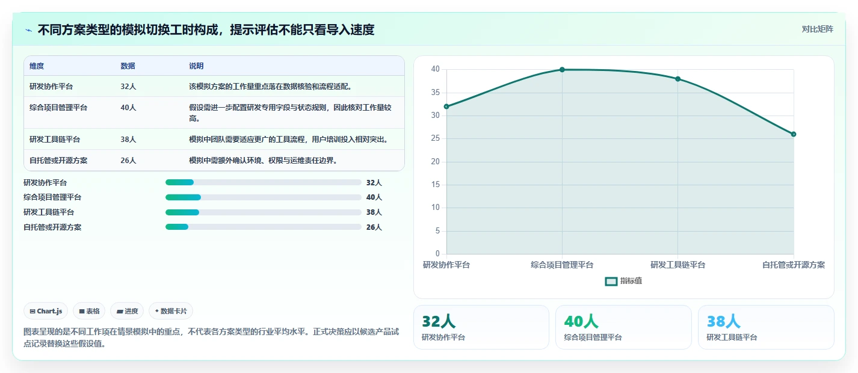Click the 32人 table cell
Screen dimensions: 858x373
(x=128, y=87)
